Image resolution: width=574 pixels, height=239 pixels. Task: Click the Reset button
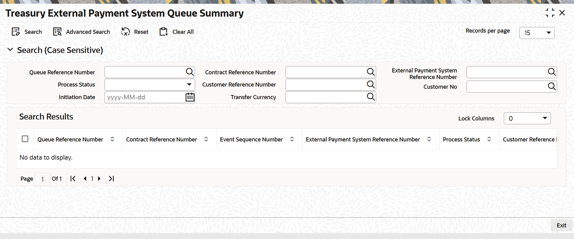tap(135, 32)
